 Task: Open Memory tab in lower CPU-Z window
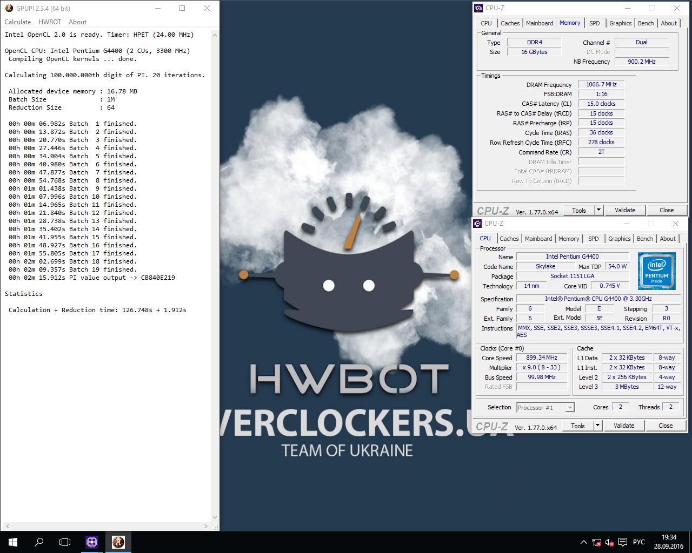pyautogui.click(x=569, y=239)
